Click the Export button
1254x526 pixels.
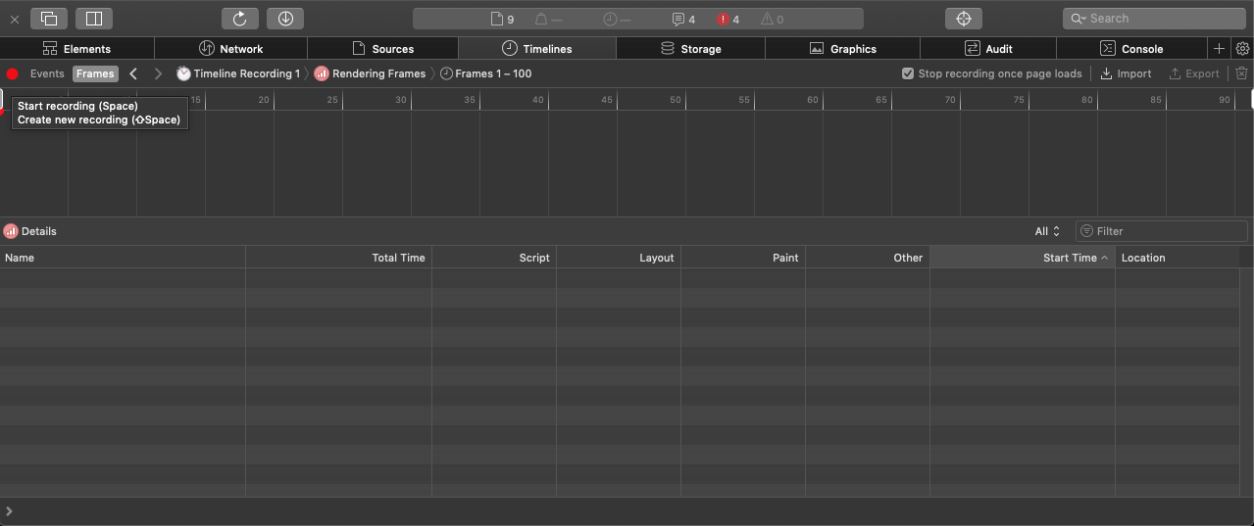pyautogui.click(x=1194, y=73)
